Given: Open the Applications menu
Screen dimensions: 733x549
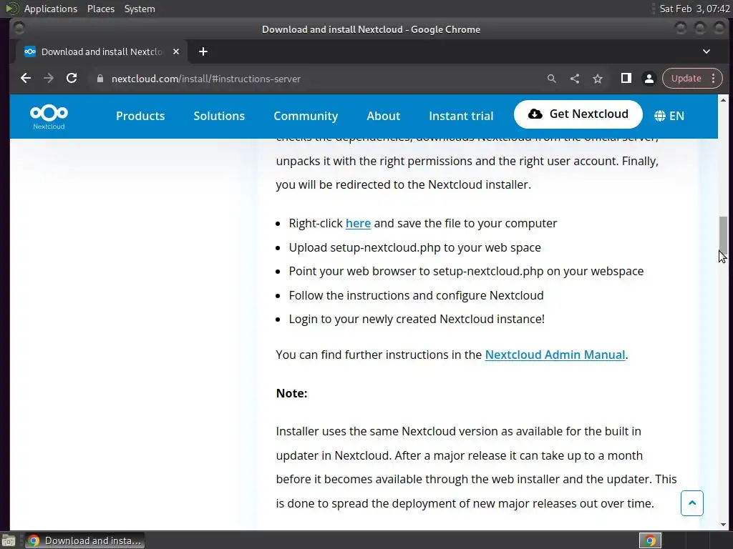Looking at the screenshot, I should click(51, 9).
